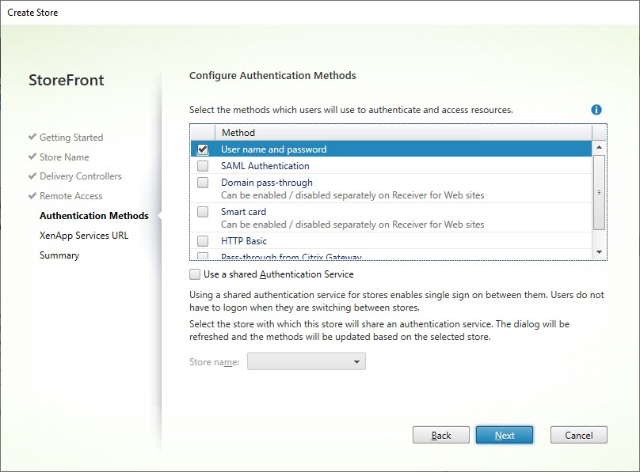
Task: Enable the Smart card method
Action: [x=203, y=212]
